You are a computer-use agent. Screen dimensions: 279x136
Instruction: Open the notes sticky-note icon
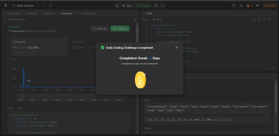point(163,6)
